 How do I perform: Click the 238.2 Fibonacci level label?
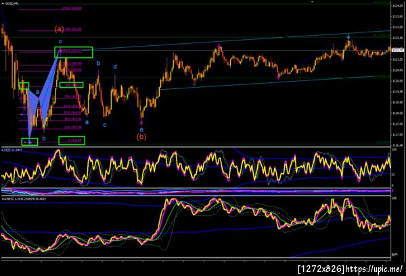pyautogui.click(x=72, y=8)
